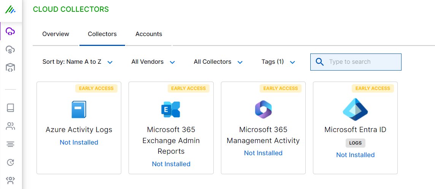
Task: Expand the All Collectors filter dropdown
Action: point(218,62)
